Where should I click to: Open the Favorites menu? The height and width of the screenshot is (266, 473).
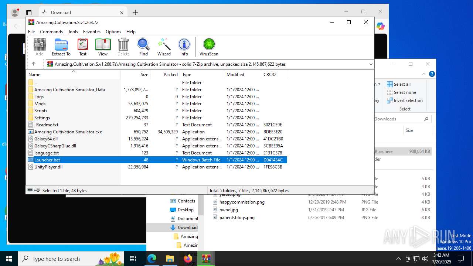point(92,32)
